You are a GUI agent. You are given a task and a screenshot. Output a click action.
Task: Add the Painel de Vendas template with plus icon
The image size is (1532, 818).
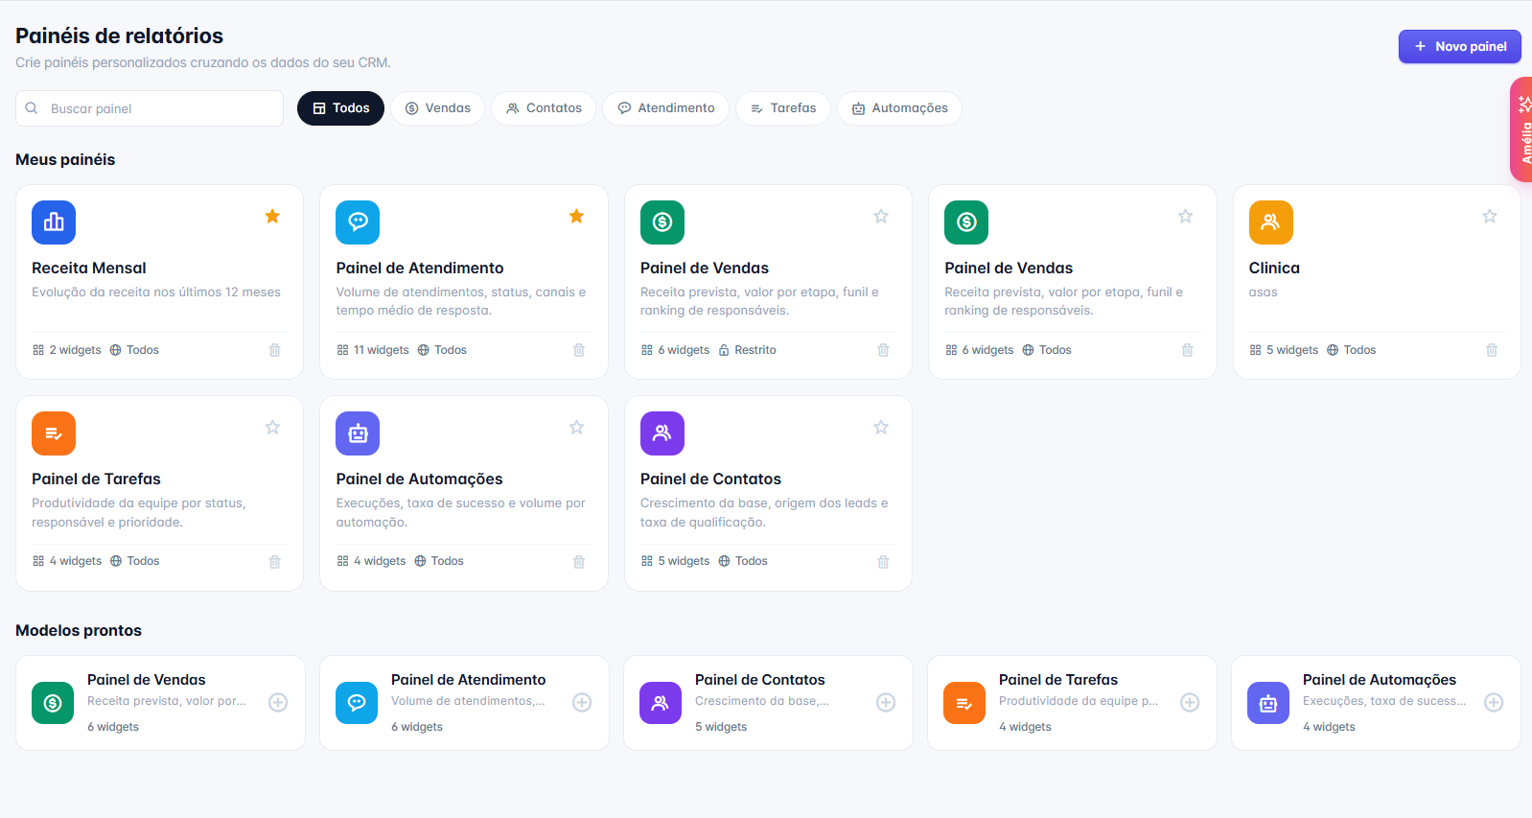click(278, 703)
